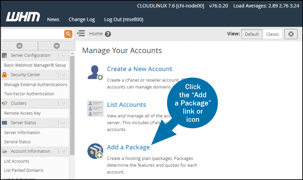Click the WHM logo
Viewport: 303px width, 180px height.
pyautogui.click(x=23, y=17)
